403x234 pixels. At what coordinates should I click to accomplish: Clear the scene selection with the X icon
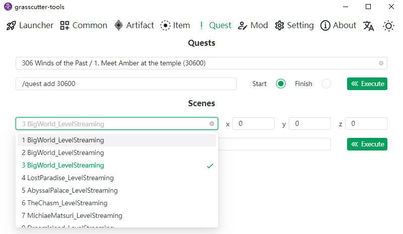tap(212, 124)
